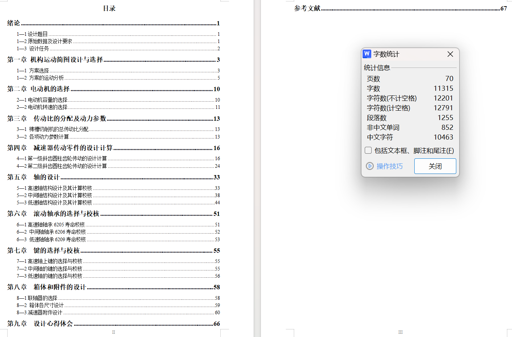
Task: Open TOC entry 2—2 电动机转速的选择
Action: click(118, 107)
